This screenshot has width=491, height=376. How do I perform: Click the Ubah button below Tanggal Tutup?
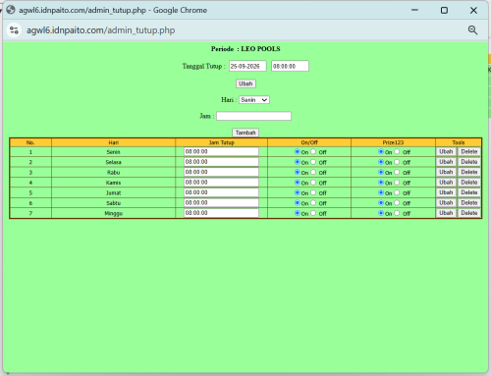(245, 83)
